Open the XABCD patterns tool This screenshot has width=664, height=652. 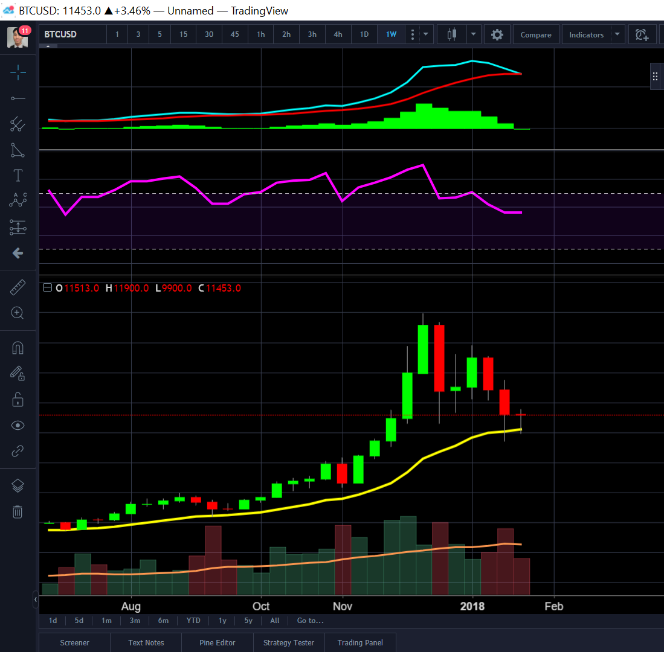(18, 200)
